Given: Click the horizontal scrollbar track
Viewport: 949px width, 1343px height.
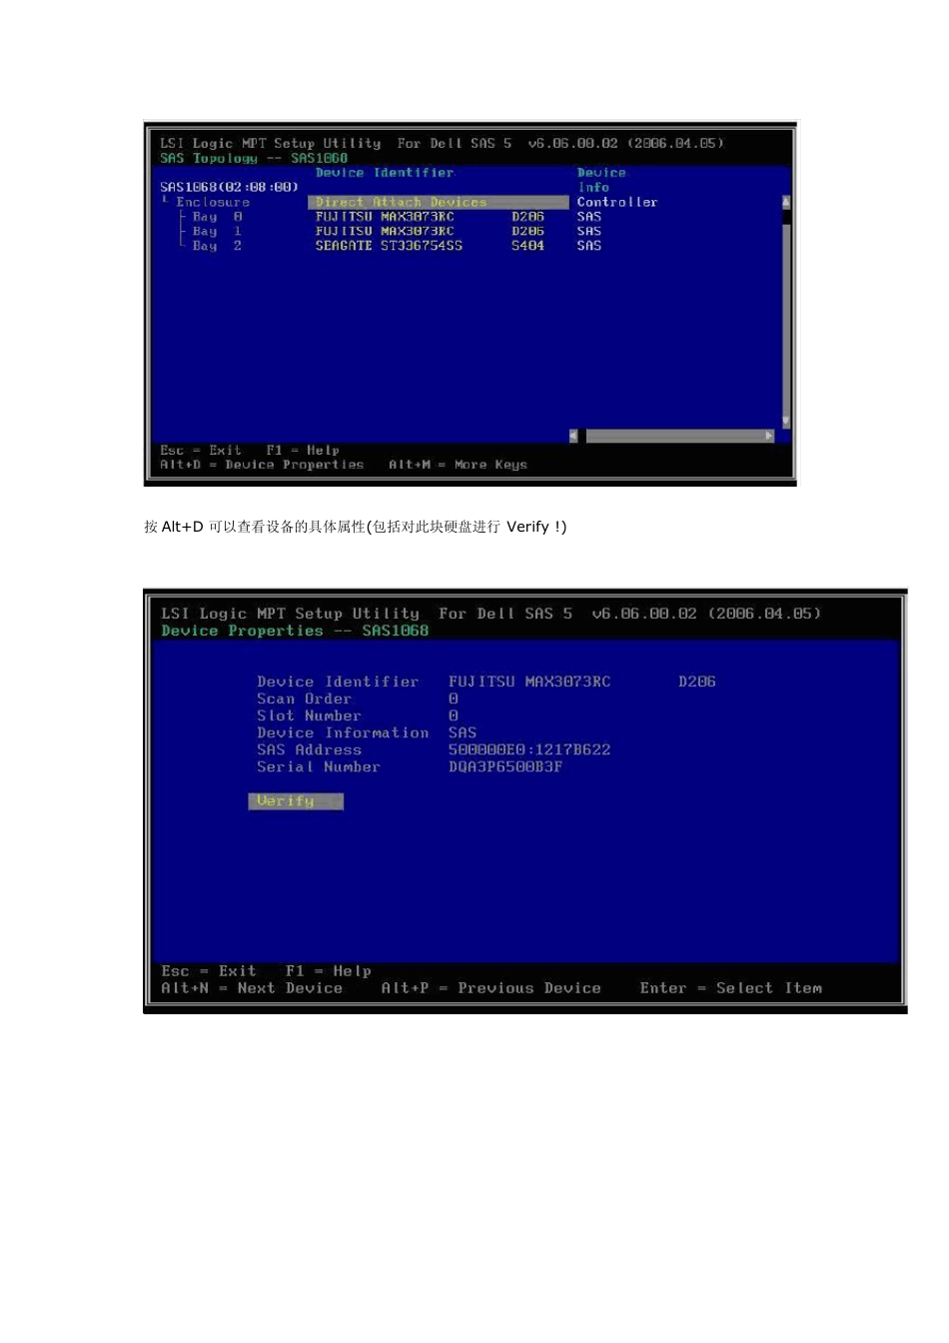Looking at the screenshot, I should [x=674, y=436].
